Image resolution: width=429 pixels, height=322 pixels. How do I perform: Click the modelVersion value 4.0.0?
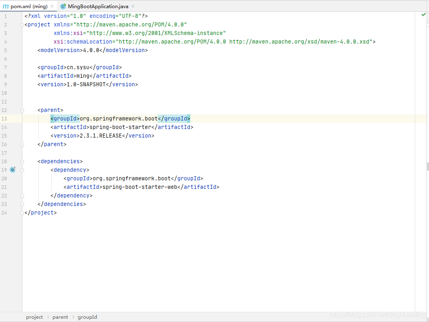91,50
